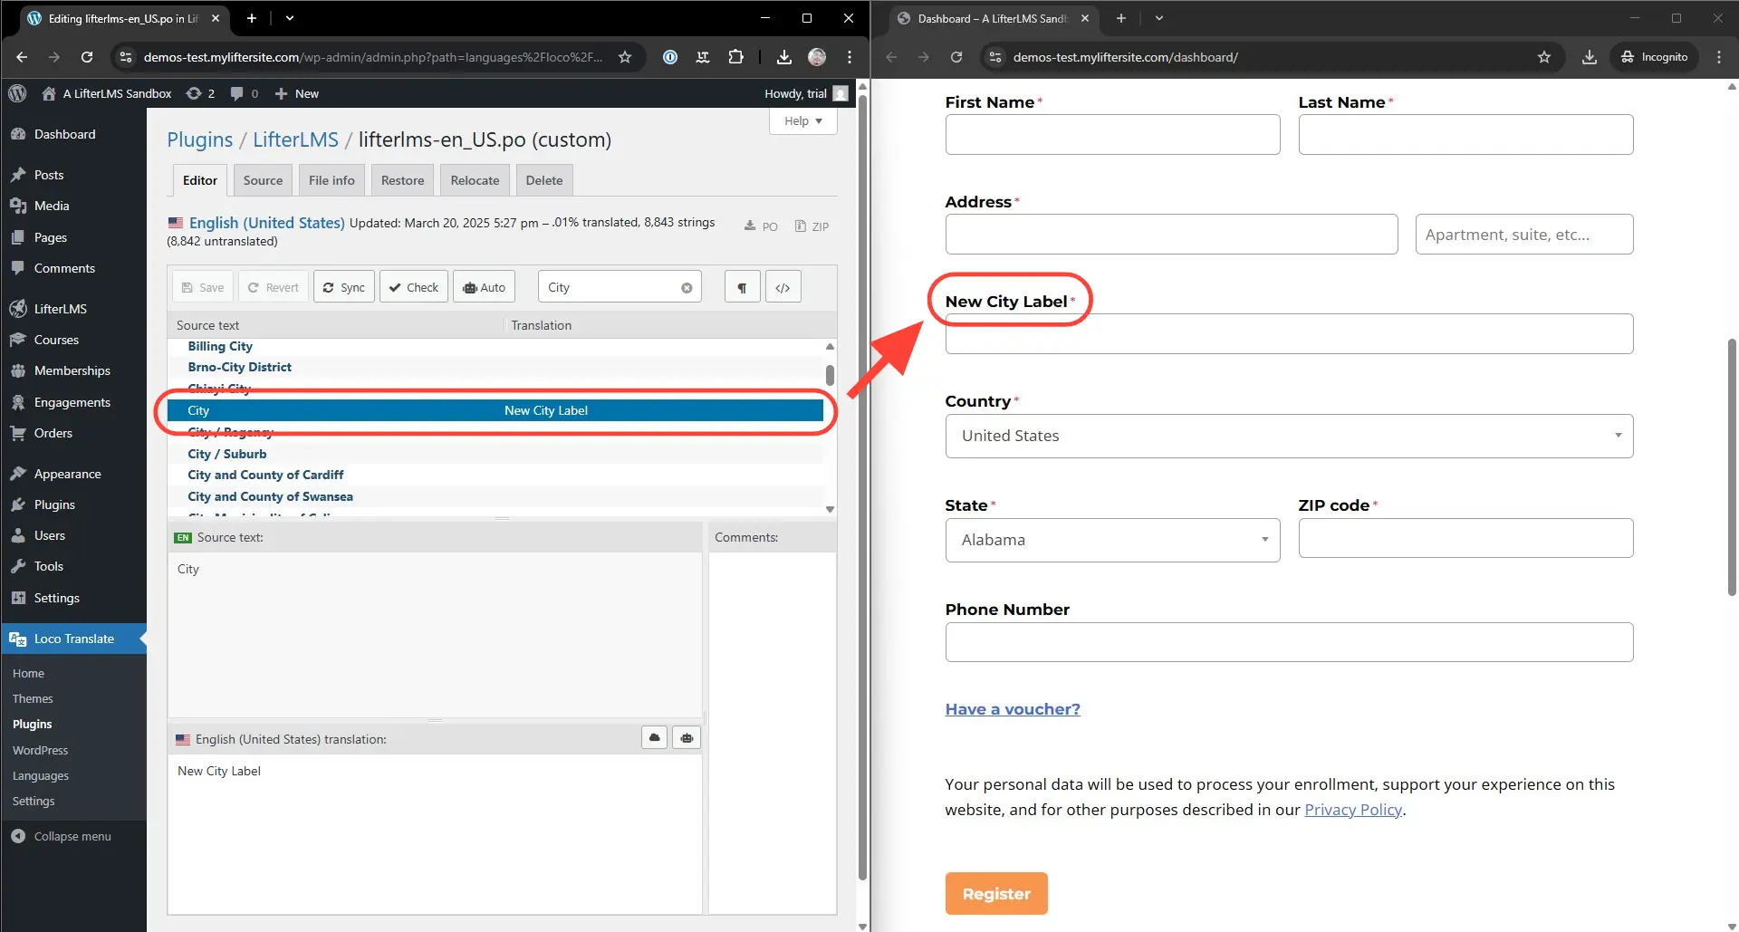The width and height of the screenshot is (1739, 932).
Task: Open the Country dropdown showing United States
Action: (1288, 436)
